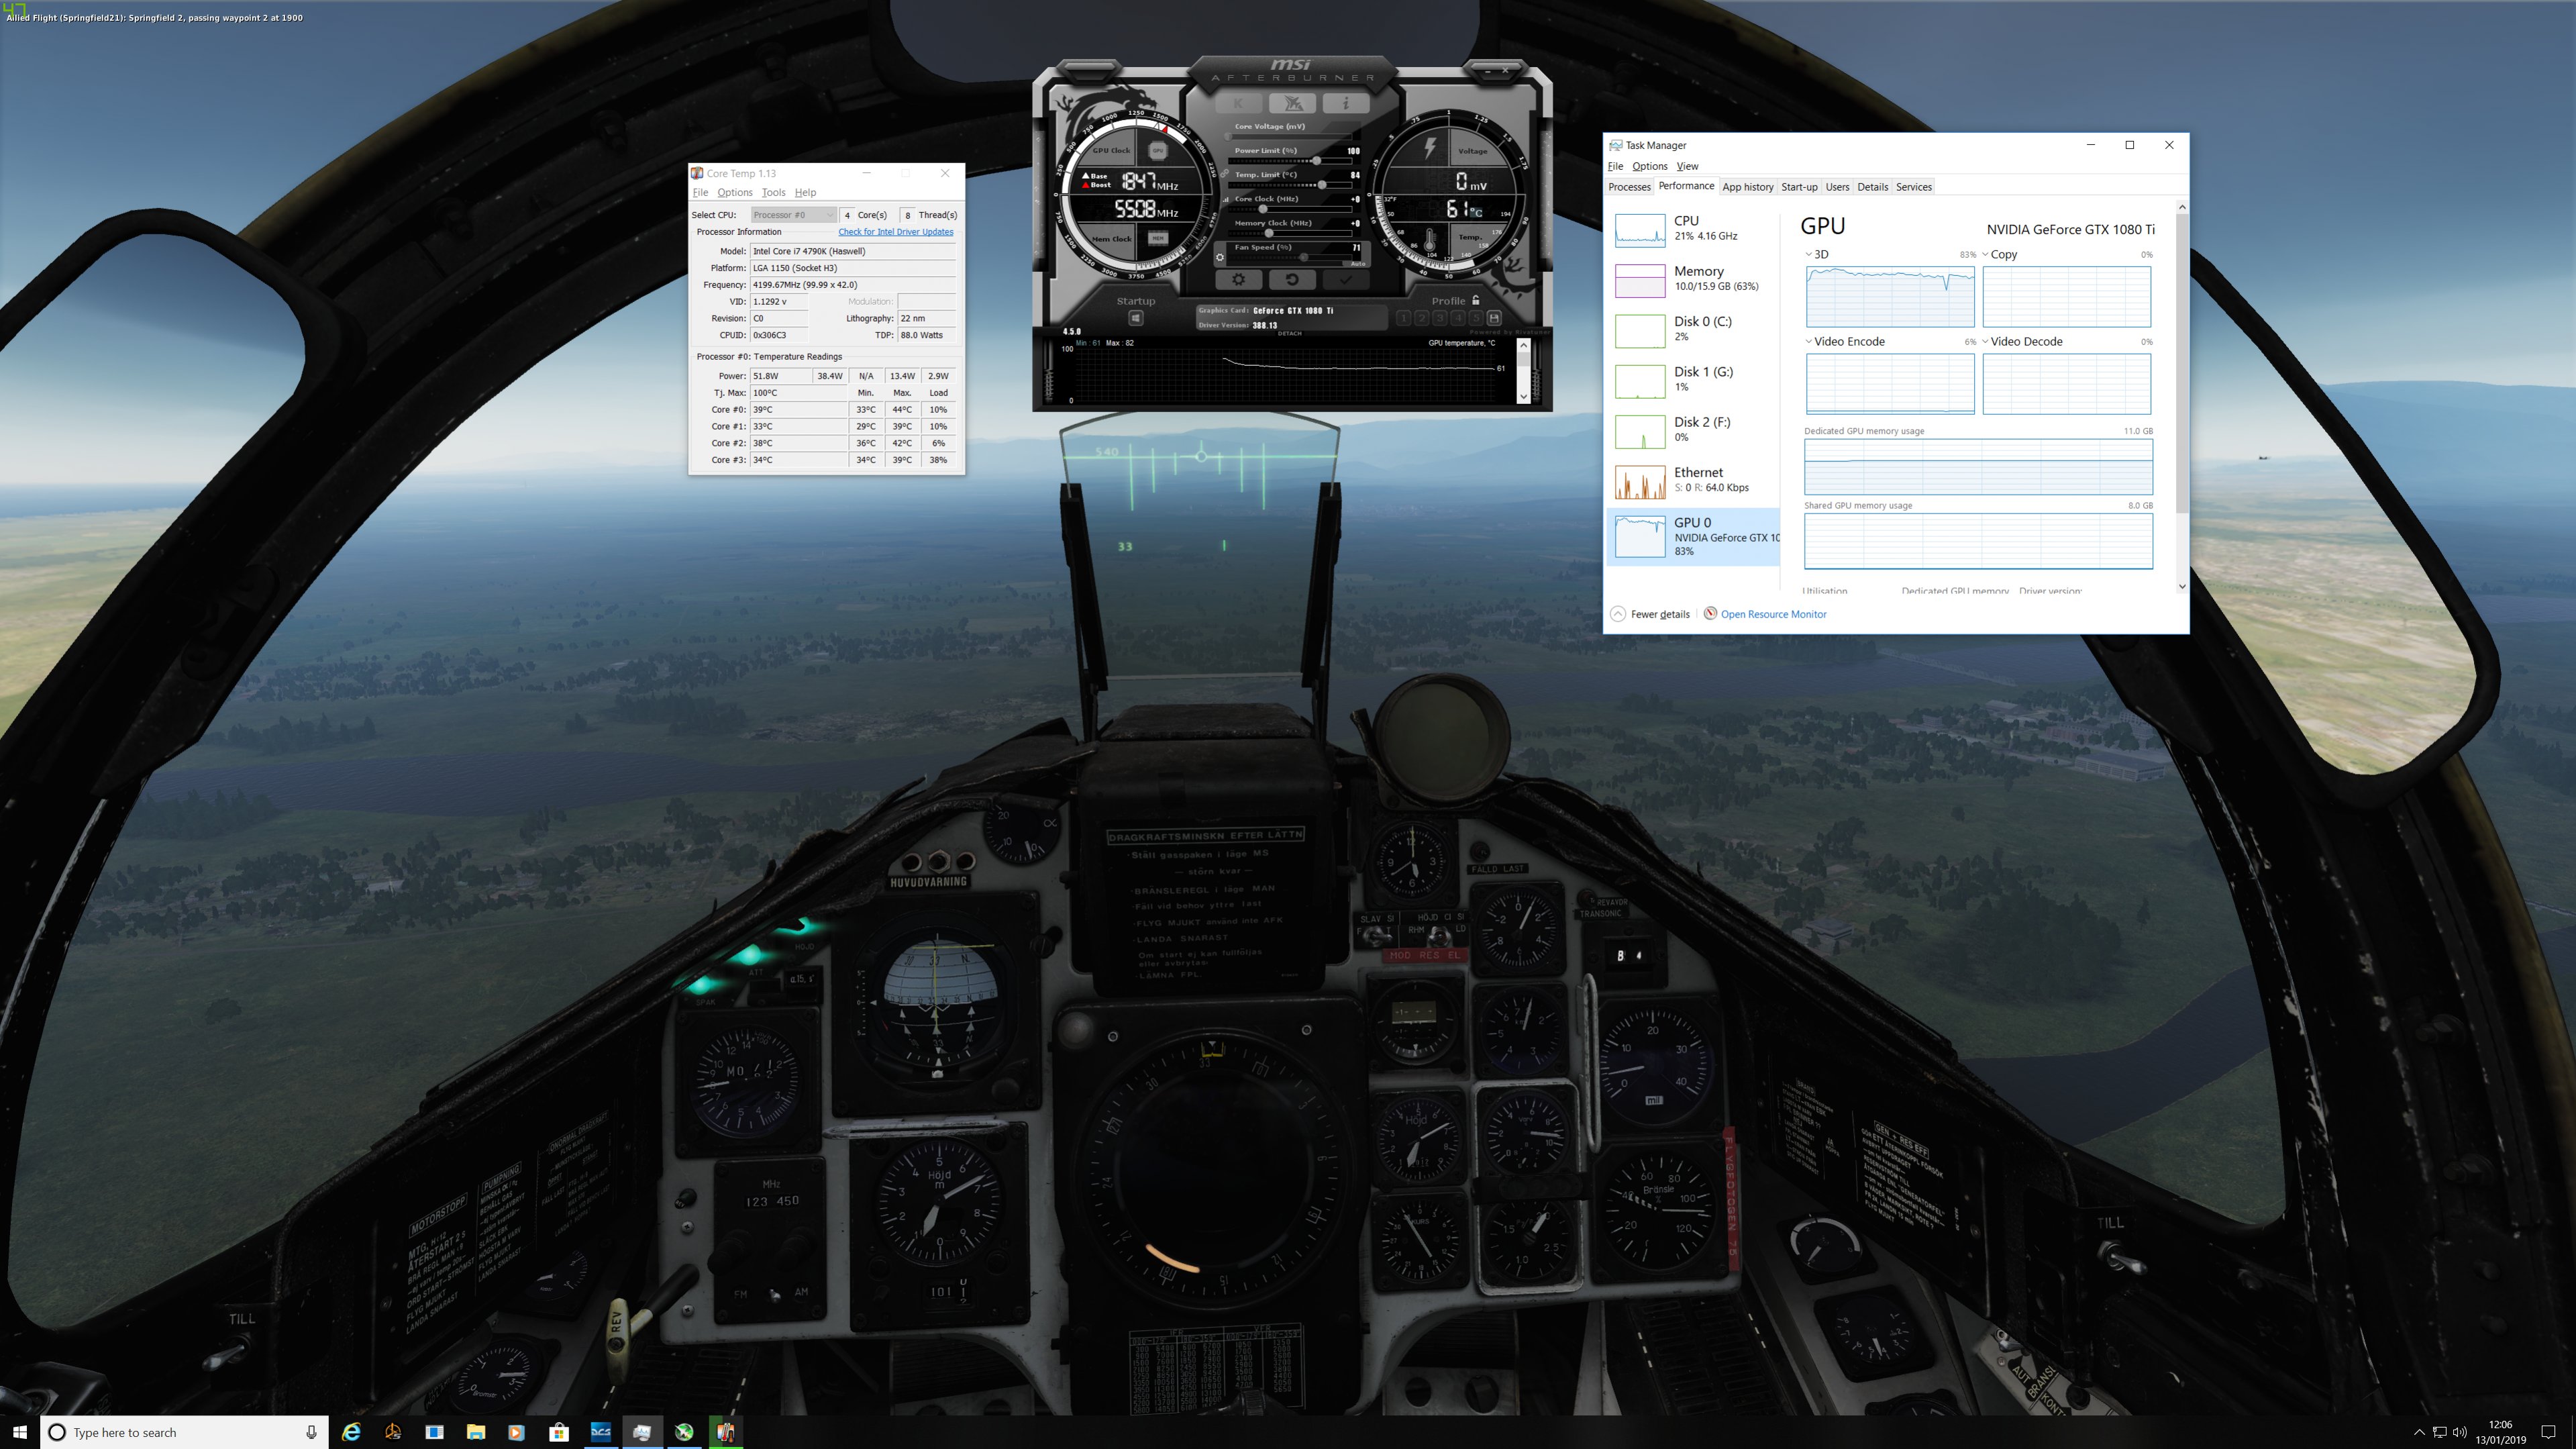
Task: Open the Task Manager View menu
Action: point(1687,166)
